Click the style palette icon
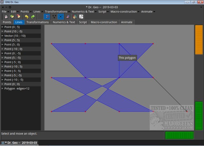Image resolution: width=204 pixels, height=146 pixels. point(74,16)
